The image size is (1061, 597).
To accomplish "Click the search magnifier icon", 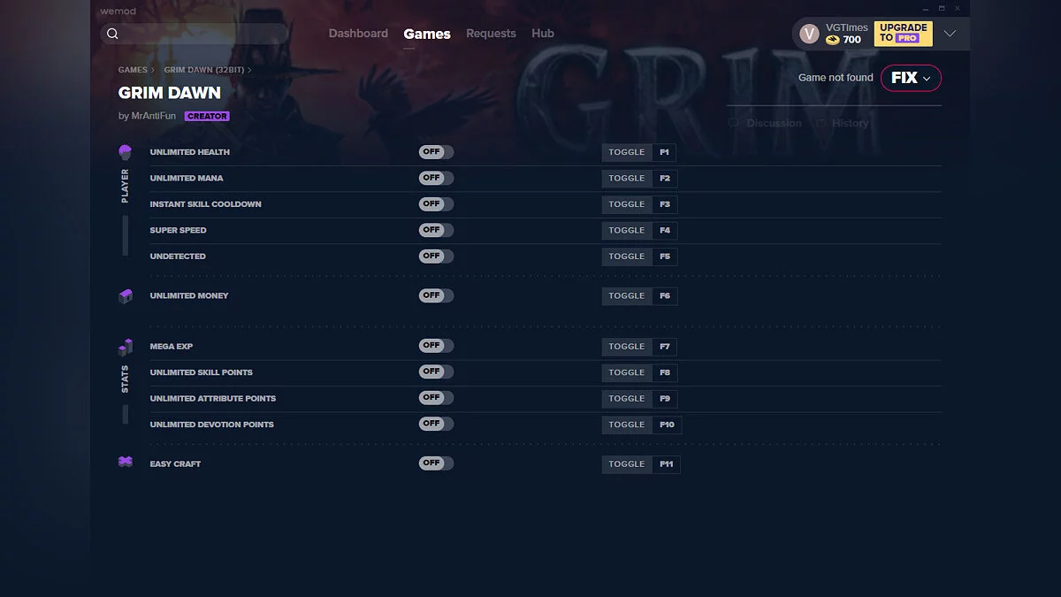I will pyautogui.click(x=112, y=34).
